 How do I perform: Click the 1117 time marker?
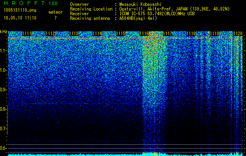tap(167, 34)
